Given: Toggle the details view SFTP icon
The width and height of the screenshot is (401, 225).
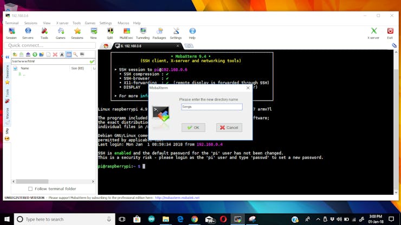Looking at the screenshot, I should pos(69,55).
